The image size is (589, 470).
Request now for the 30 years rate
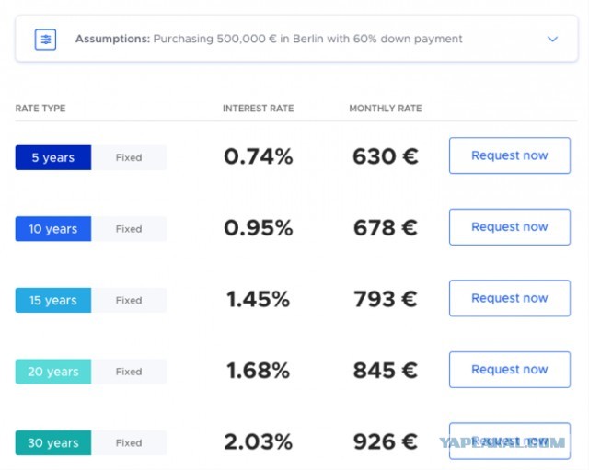tap(509, 441)
